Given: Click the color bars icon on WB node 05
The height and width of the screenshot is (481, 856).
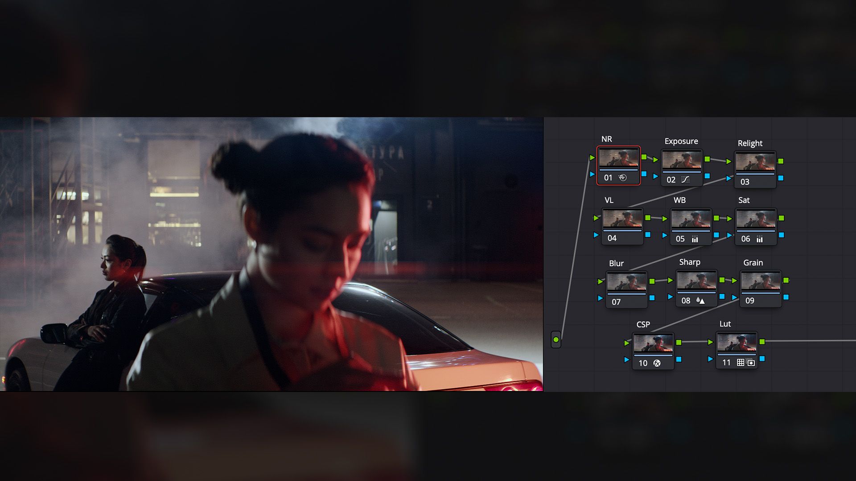Looking at the screenshot, I should tap(695, 239).
